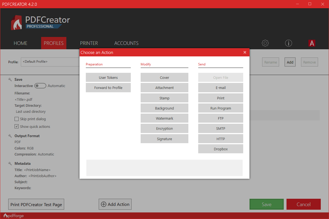Image resolution: width=329 pixels, height=219 pixels.
Task: Select the SMTP send action
Action: click(x=221, y=128)
